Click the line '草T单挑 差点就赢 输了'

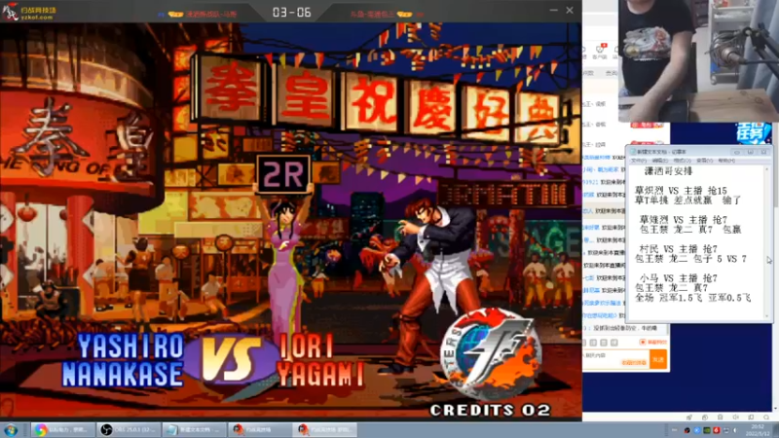[x=687, y=201]
